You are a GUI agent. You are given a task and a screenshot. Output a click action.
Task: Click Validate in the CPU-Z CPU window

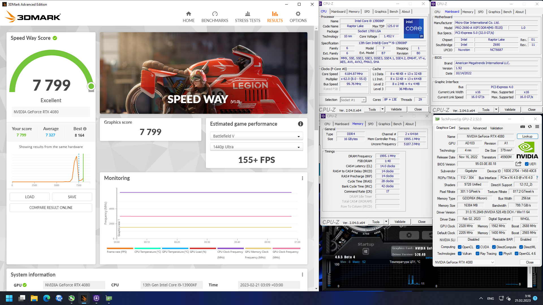pos(396,109)
